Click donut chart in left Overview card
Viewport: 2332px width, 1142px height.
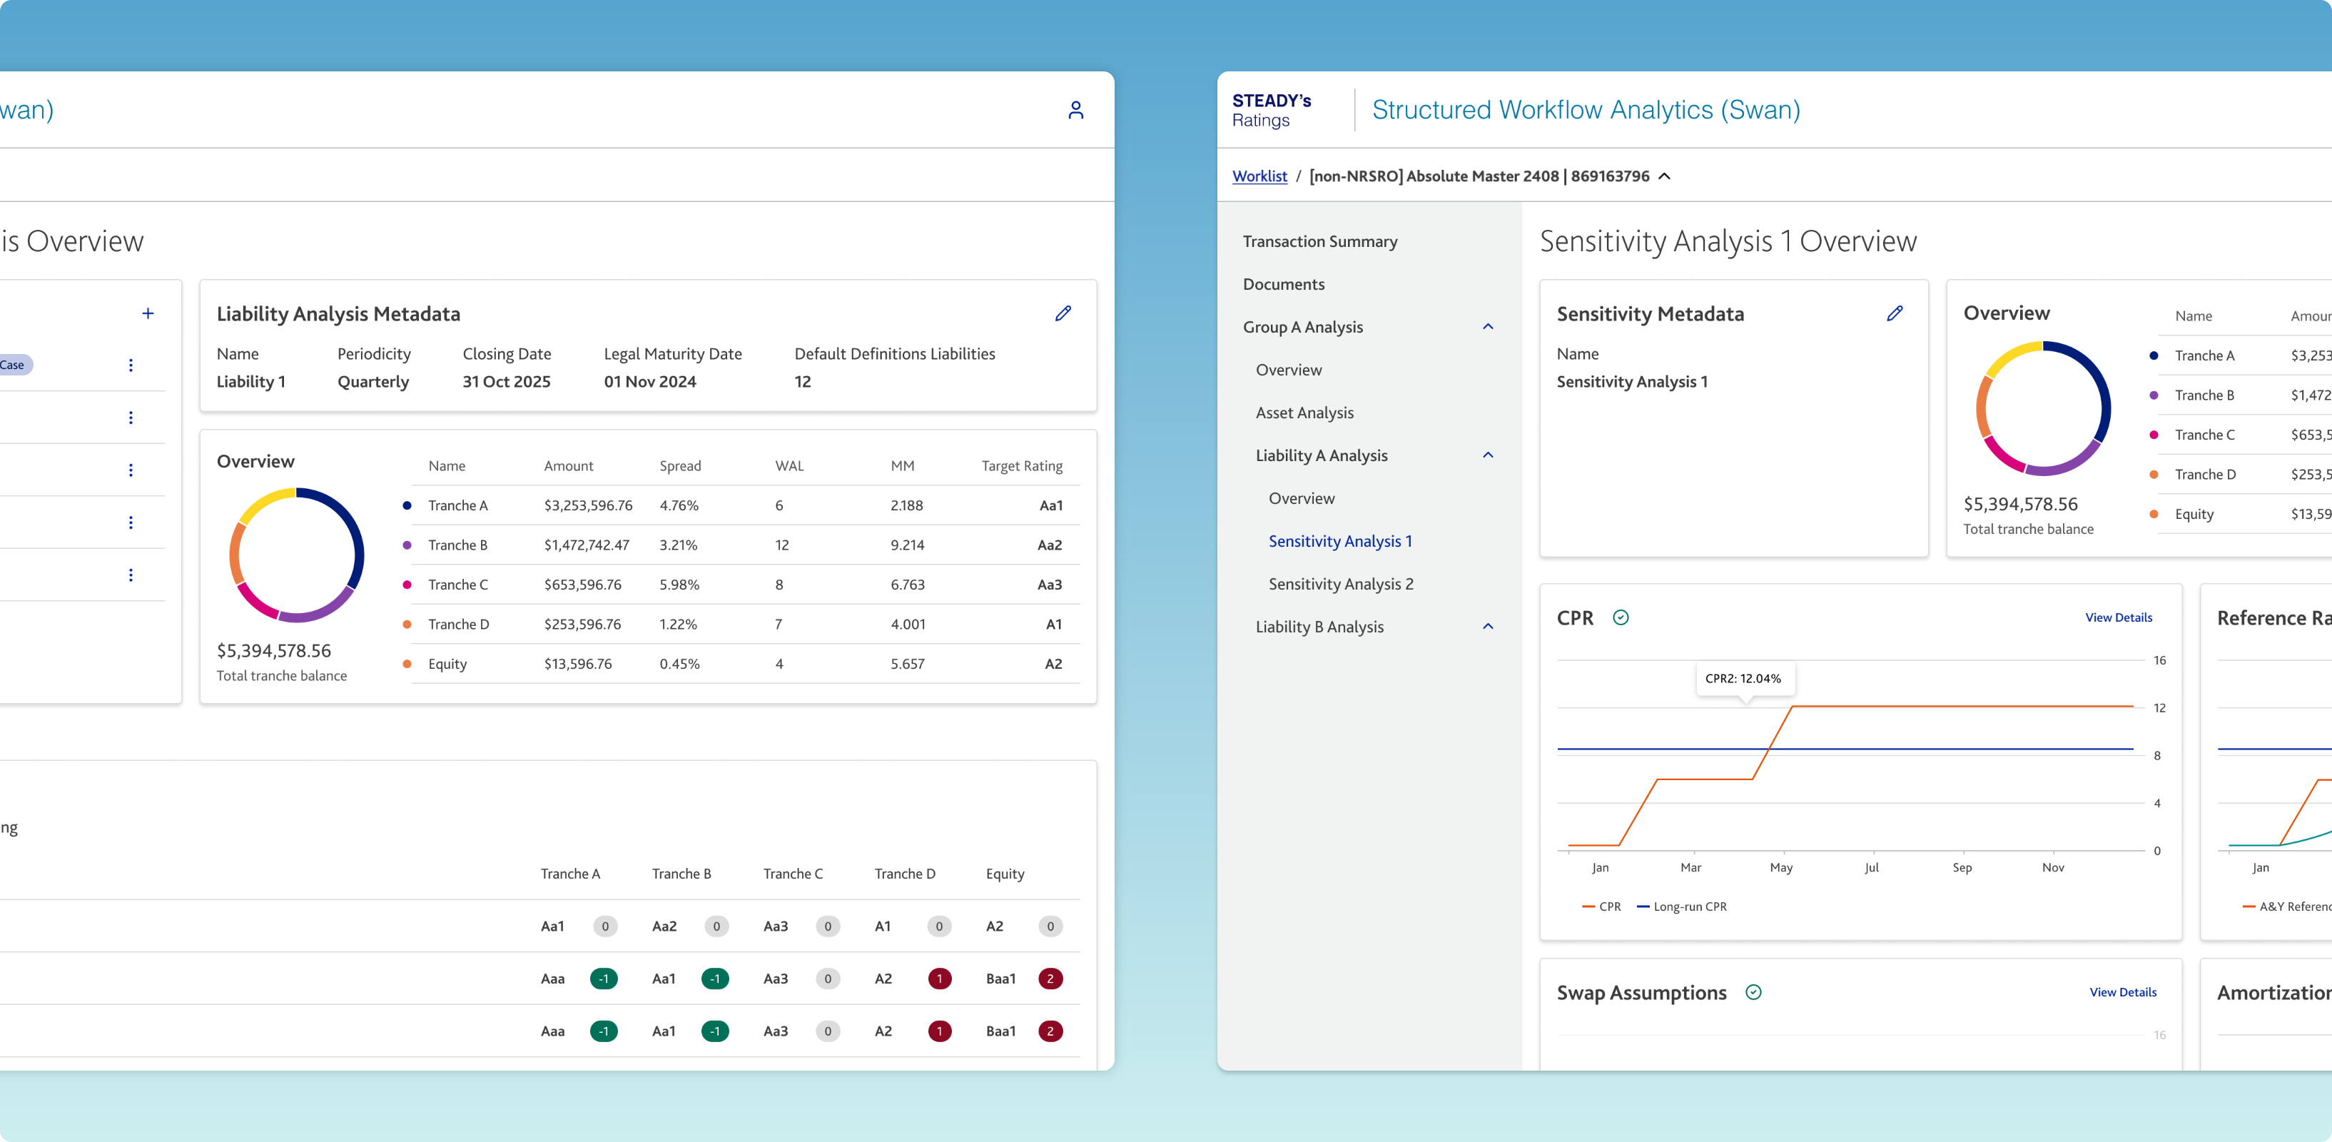click(296, 555)
